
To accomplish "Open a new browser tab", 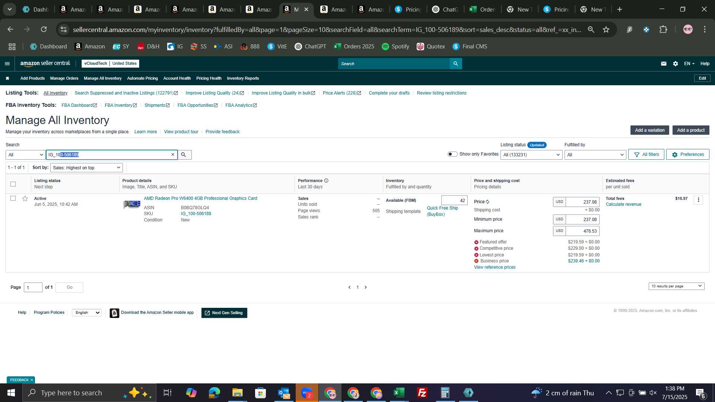I will point(620,9).
